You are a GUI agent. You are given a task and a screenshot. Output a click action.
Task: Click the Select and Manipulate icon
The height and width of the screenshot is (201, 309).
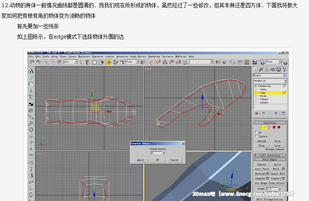tap(151, 62)
